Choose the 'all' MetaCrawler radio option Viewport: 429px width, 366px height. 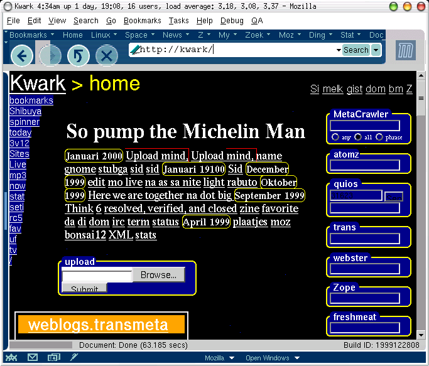(x=358, y=137)
